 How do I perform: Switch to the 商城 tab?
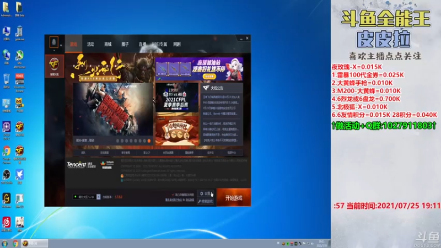point(107,44)
